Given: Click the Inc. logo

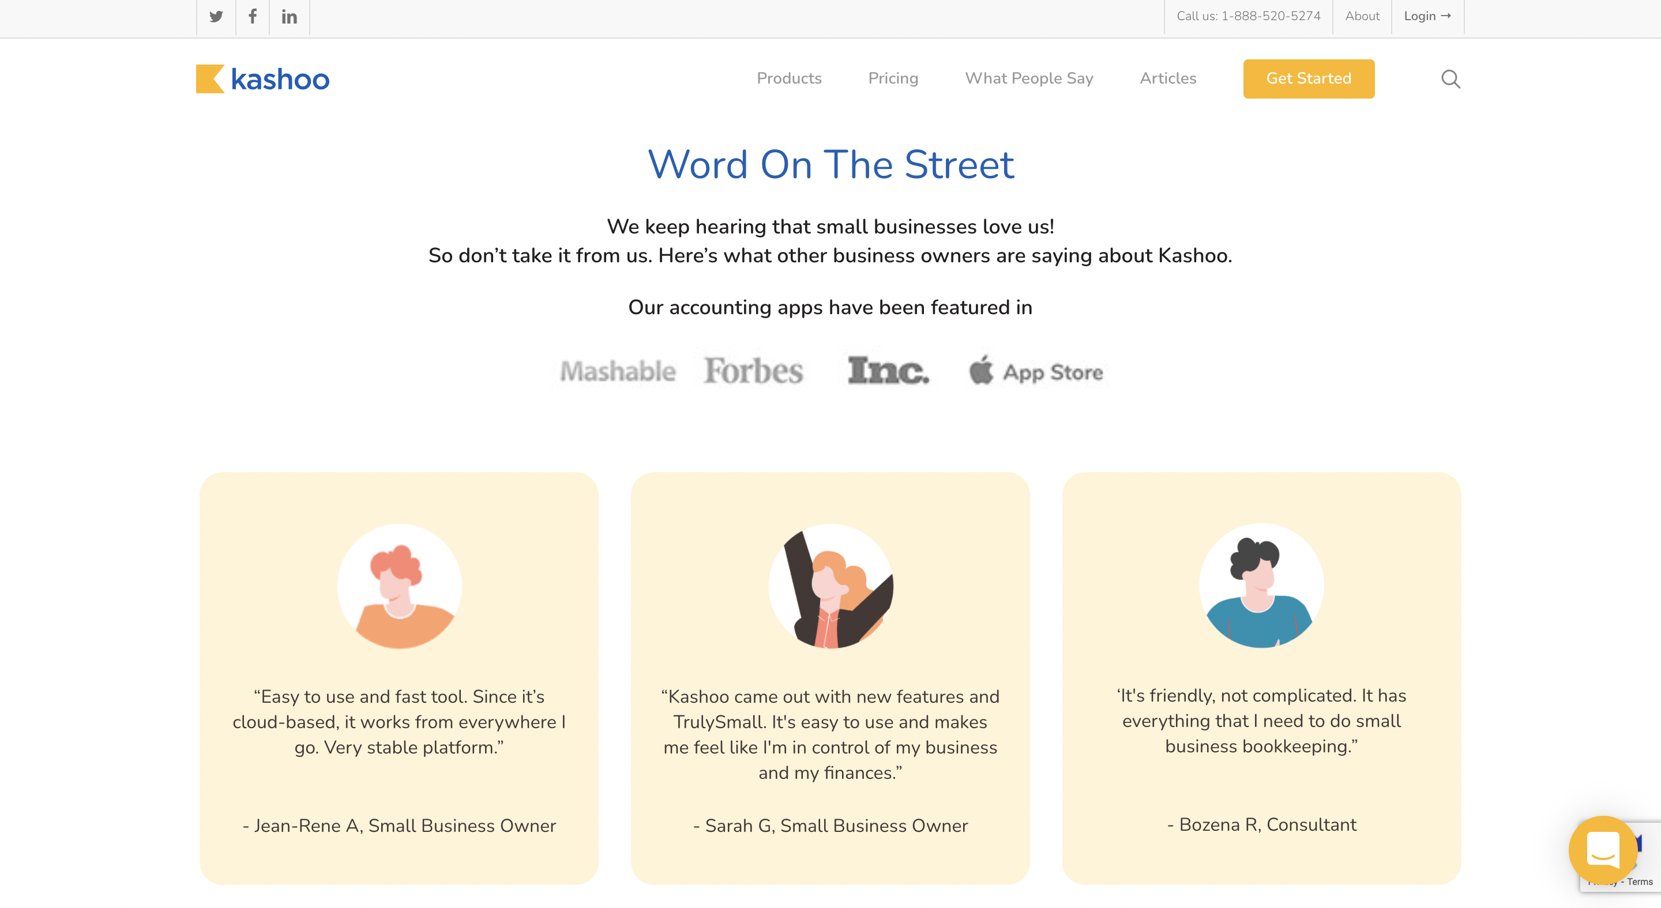Looking at the screenshot, I should [x=889, y=370].
